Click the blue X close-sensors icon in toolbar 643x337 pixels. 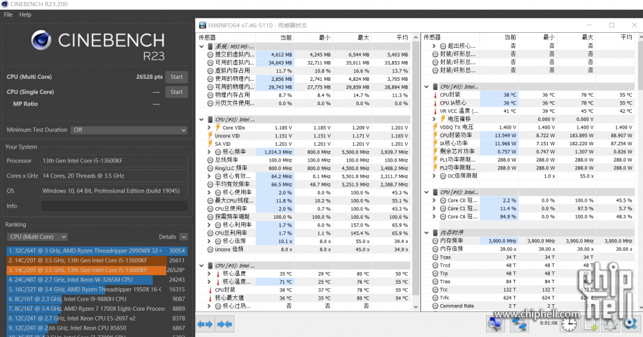point(631,325)
